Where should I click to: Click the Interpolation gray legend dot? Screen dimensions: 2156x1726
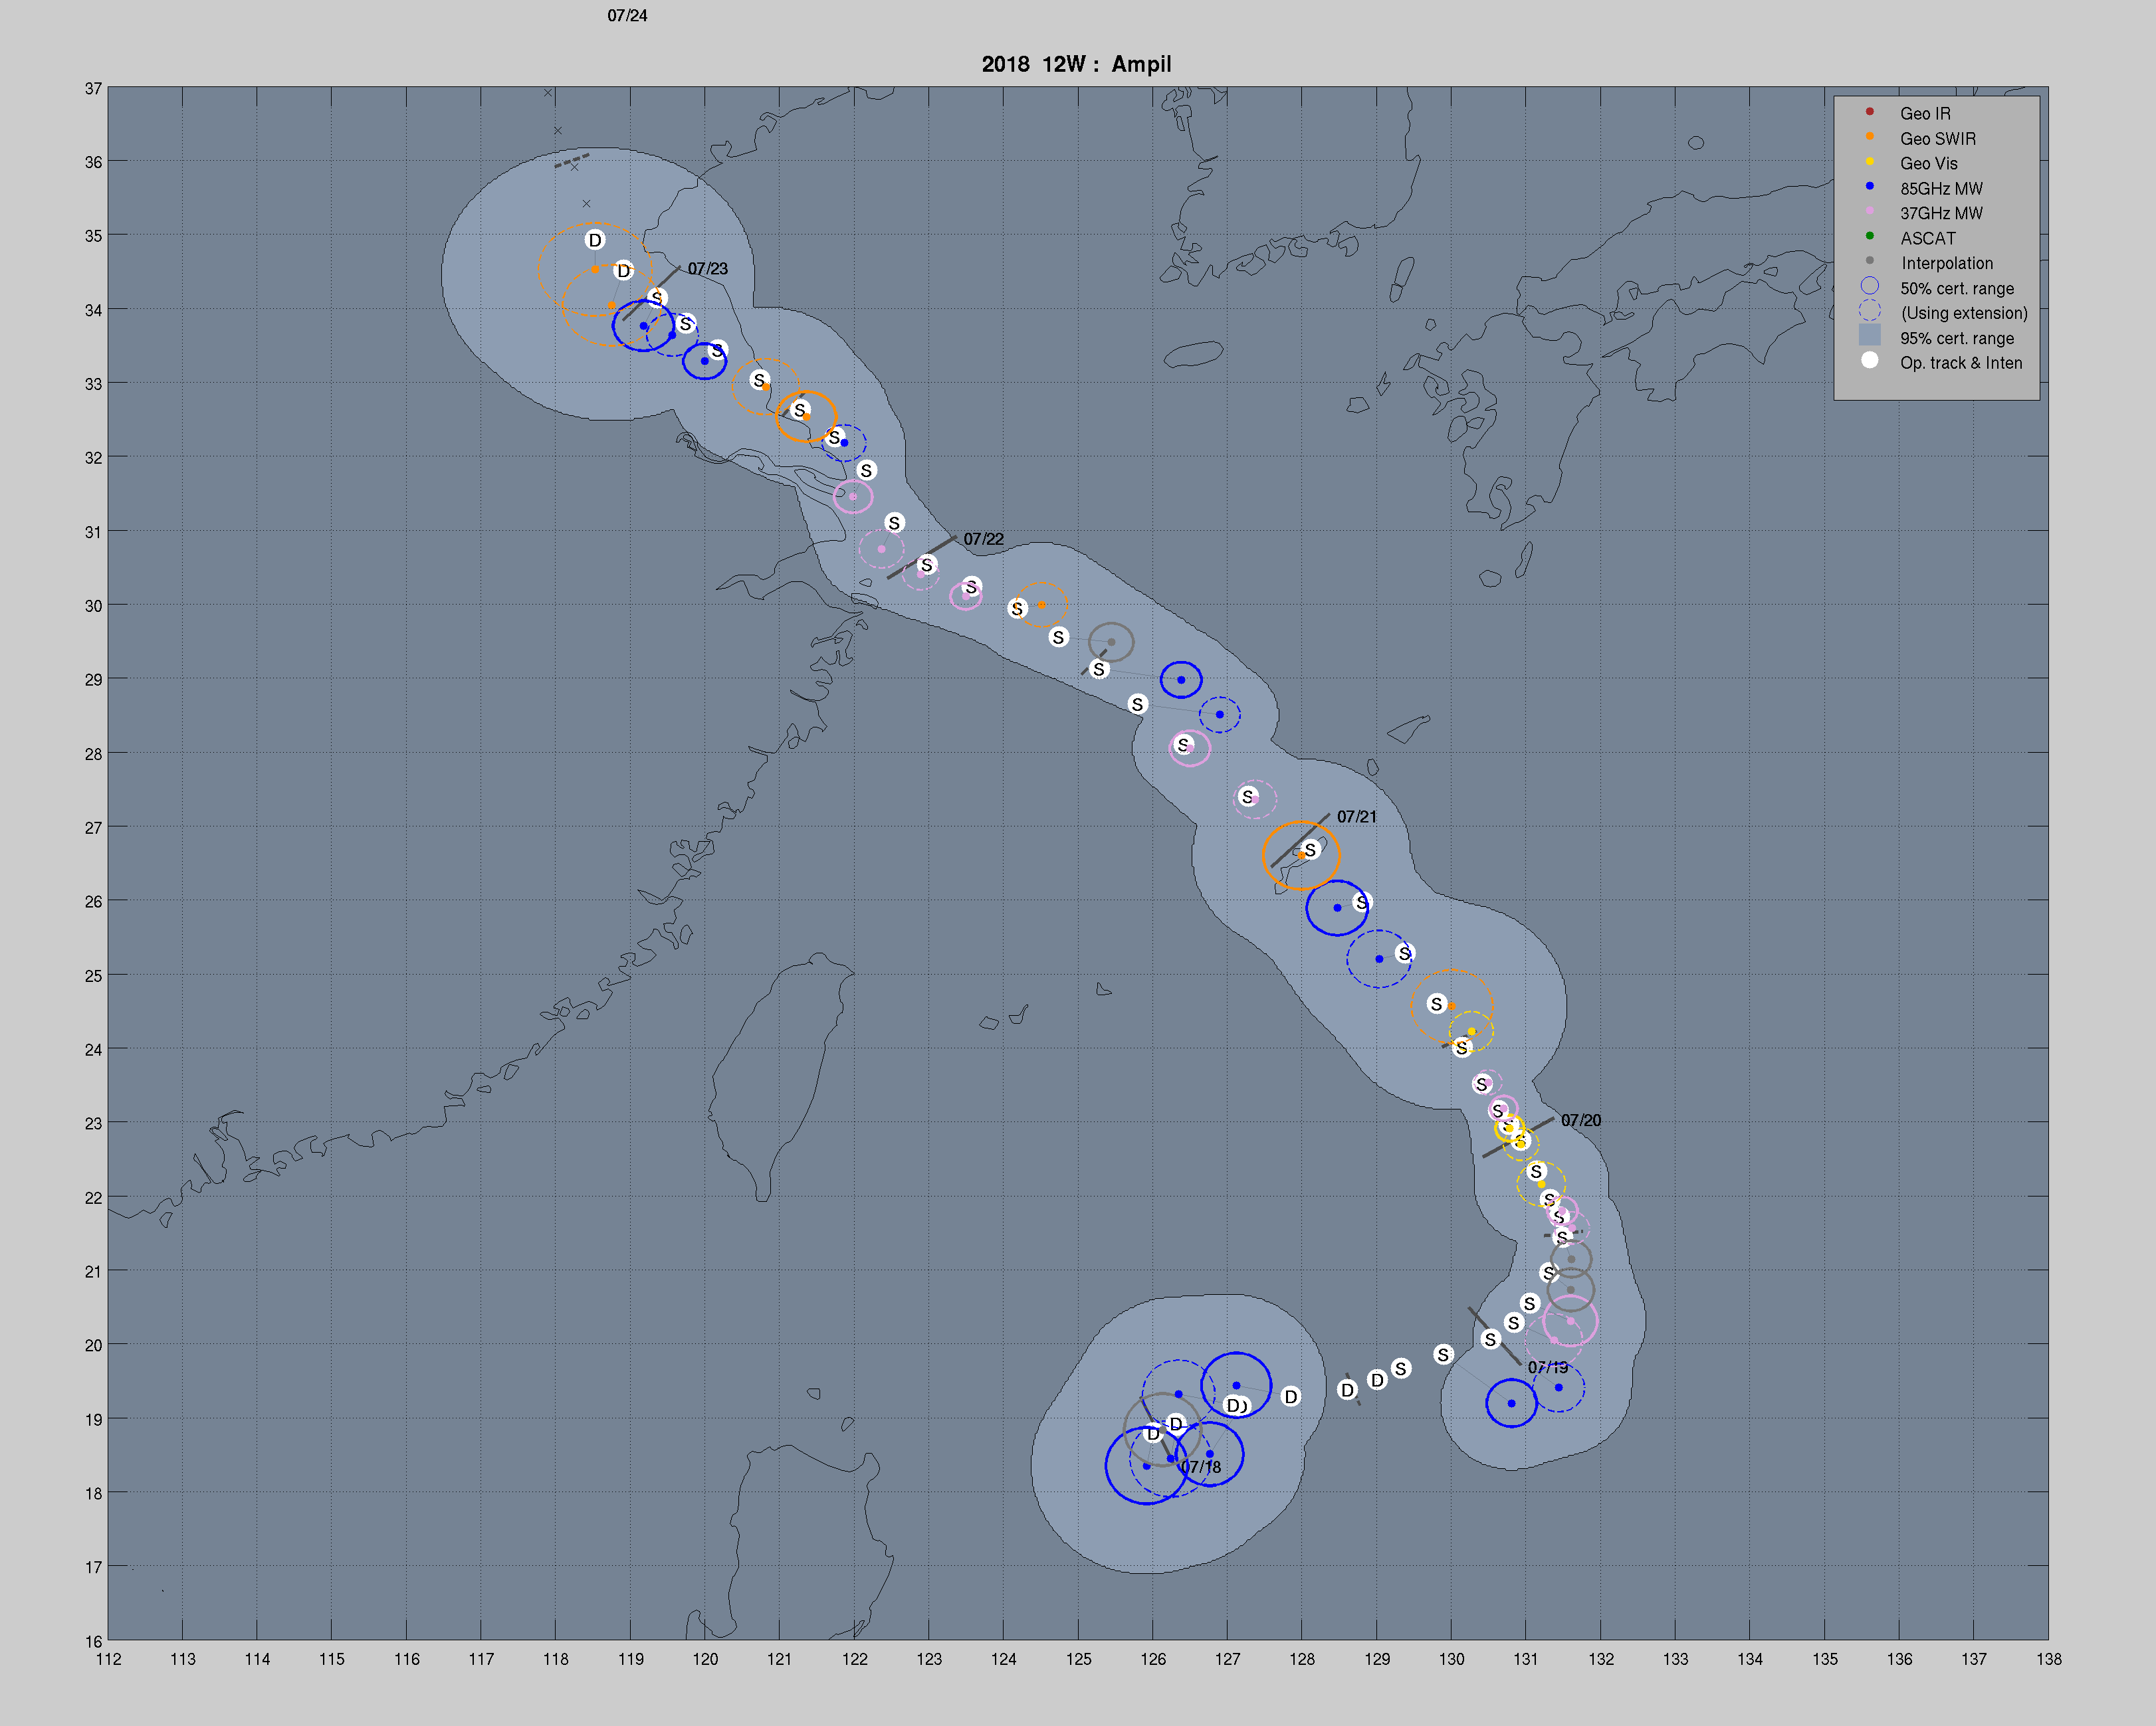tap(1869, 261)
